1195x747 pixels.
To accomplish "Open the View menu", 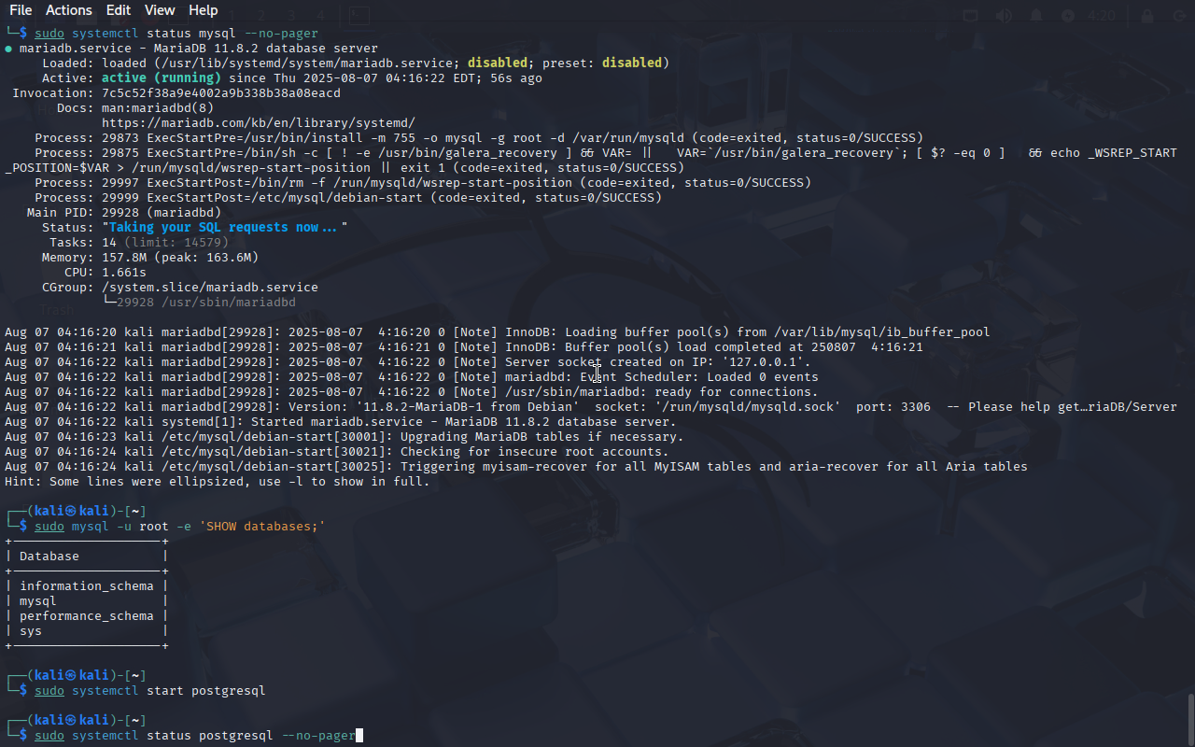I will 160,10.
